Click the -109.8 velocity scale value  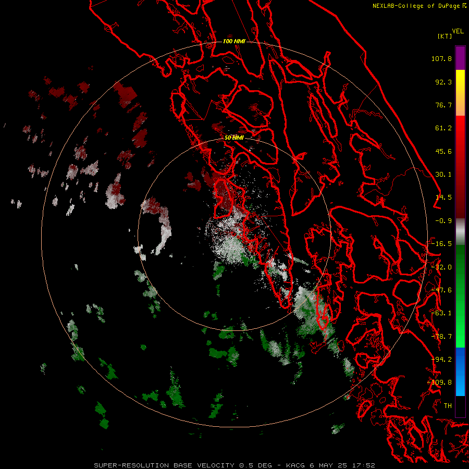440,382
